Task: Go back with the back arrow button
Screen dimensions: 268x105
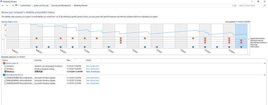Action: [3, 6]
